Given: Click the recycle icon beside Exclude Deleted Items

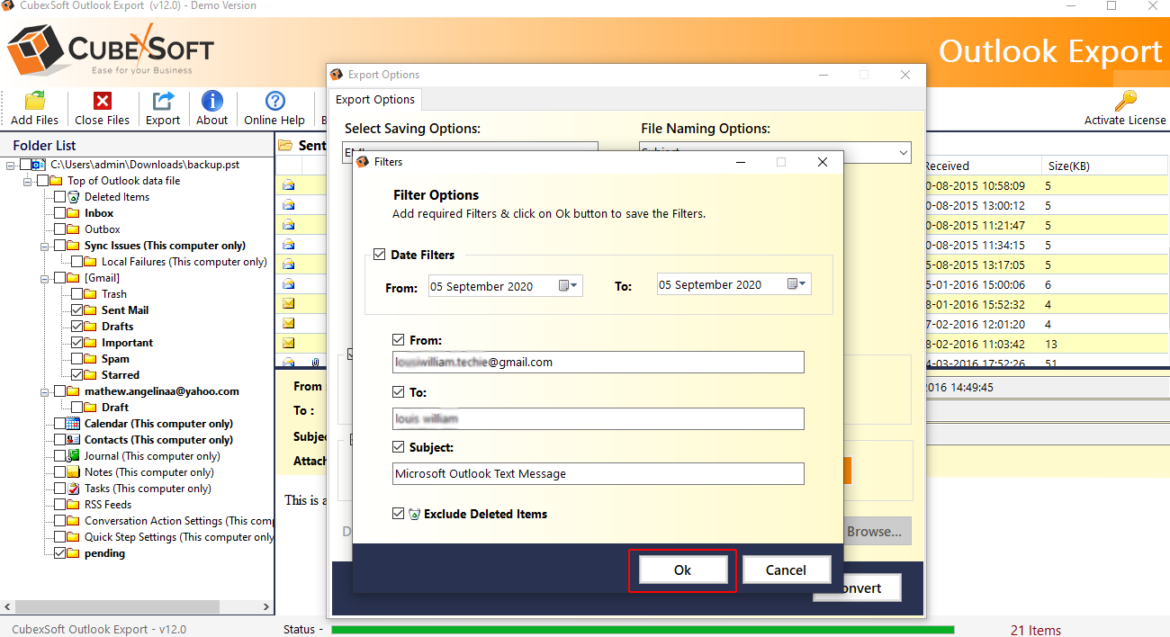Looking at the screenshot, I should (x=414, y=515).
